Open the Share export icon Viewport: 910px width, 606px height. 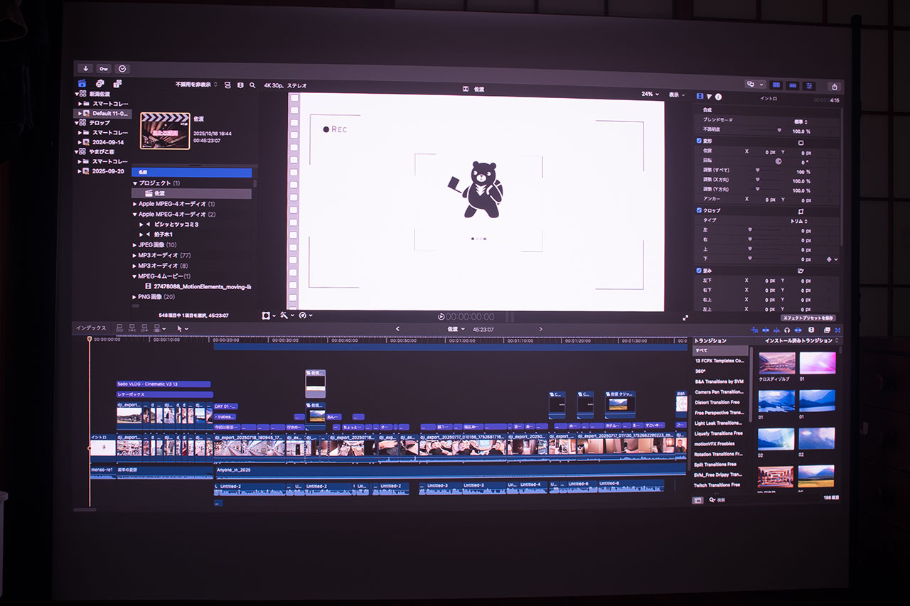pos(834,87)
